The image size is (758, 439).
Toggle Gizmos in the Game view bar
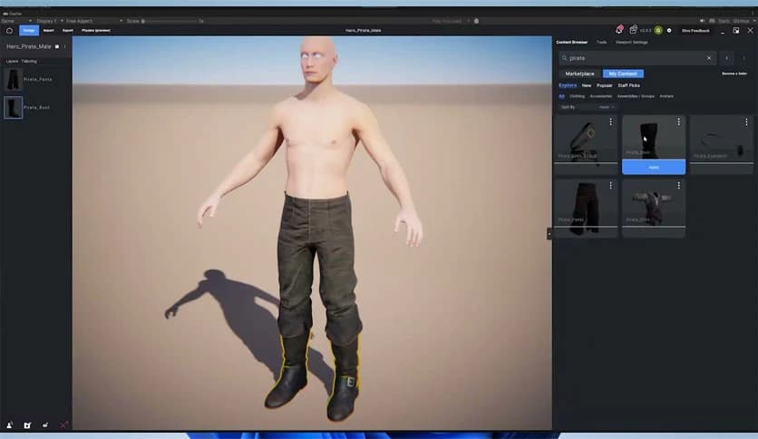click(741, 21)
